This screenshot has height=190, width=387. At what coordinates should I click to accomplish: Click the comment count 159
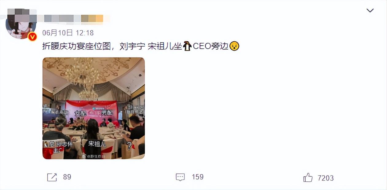(197, 177)
